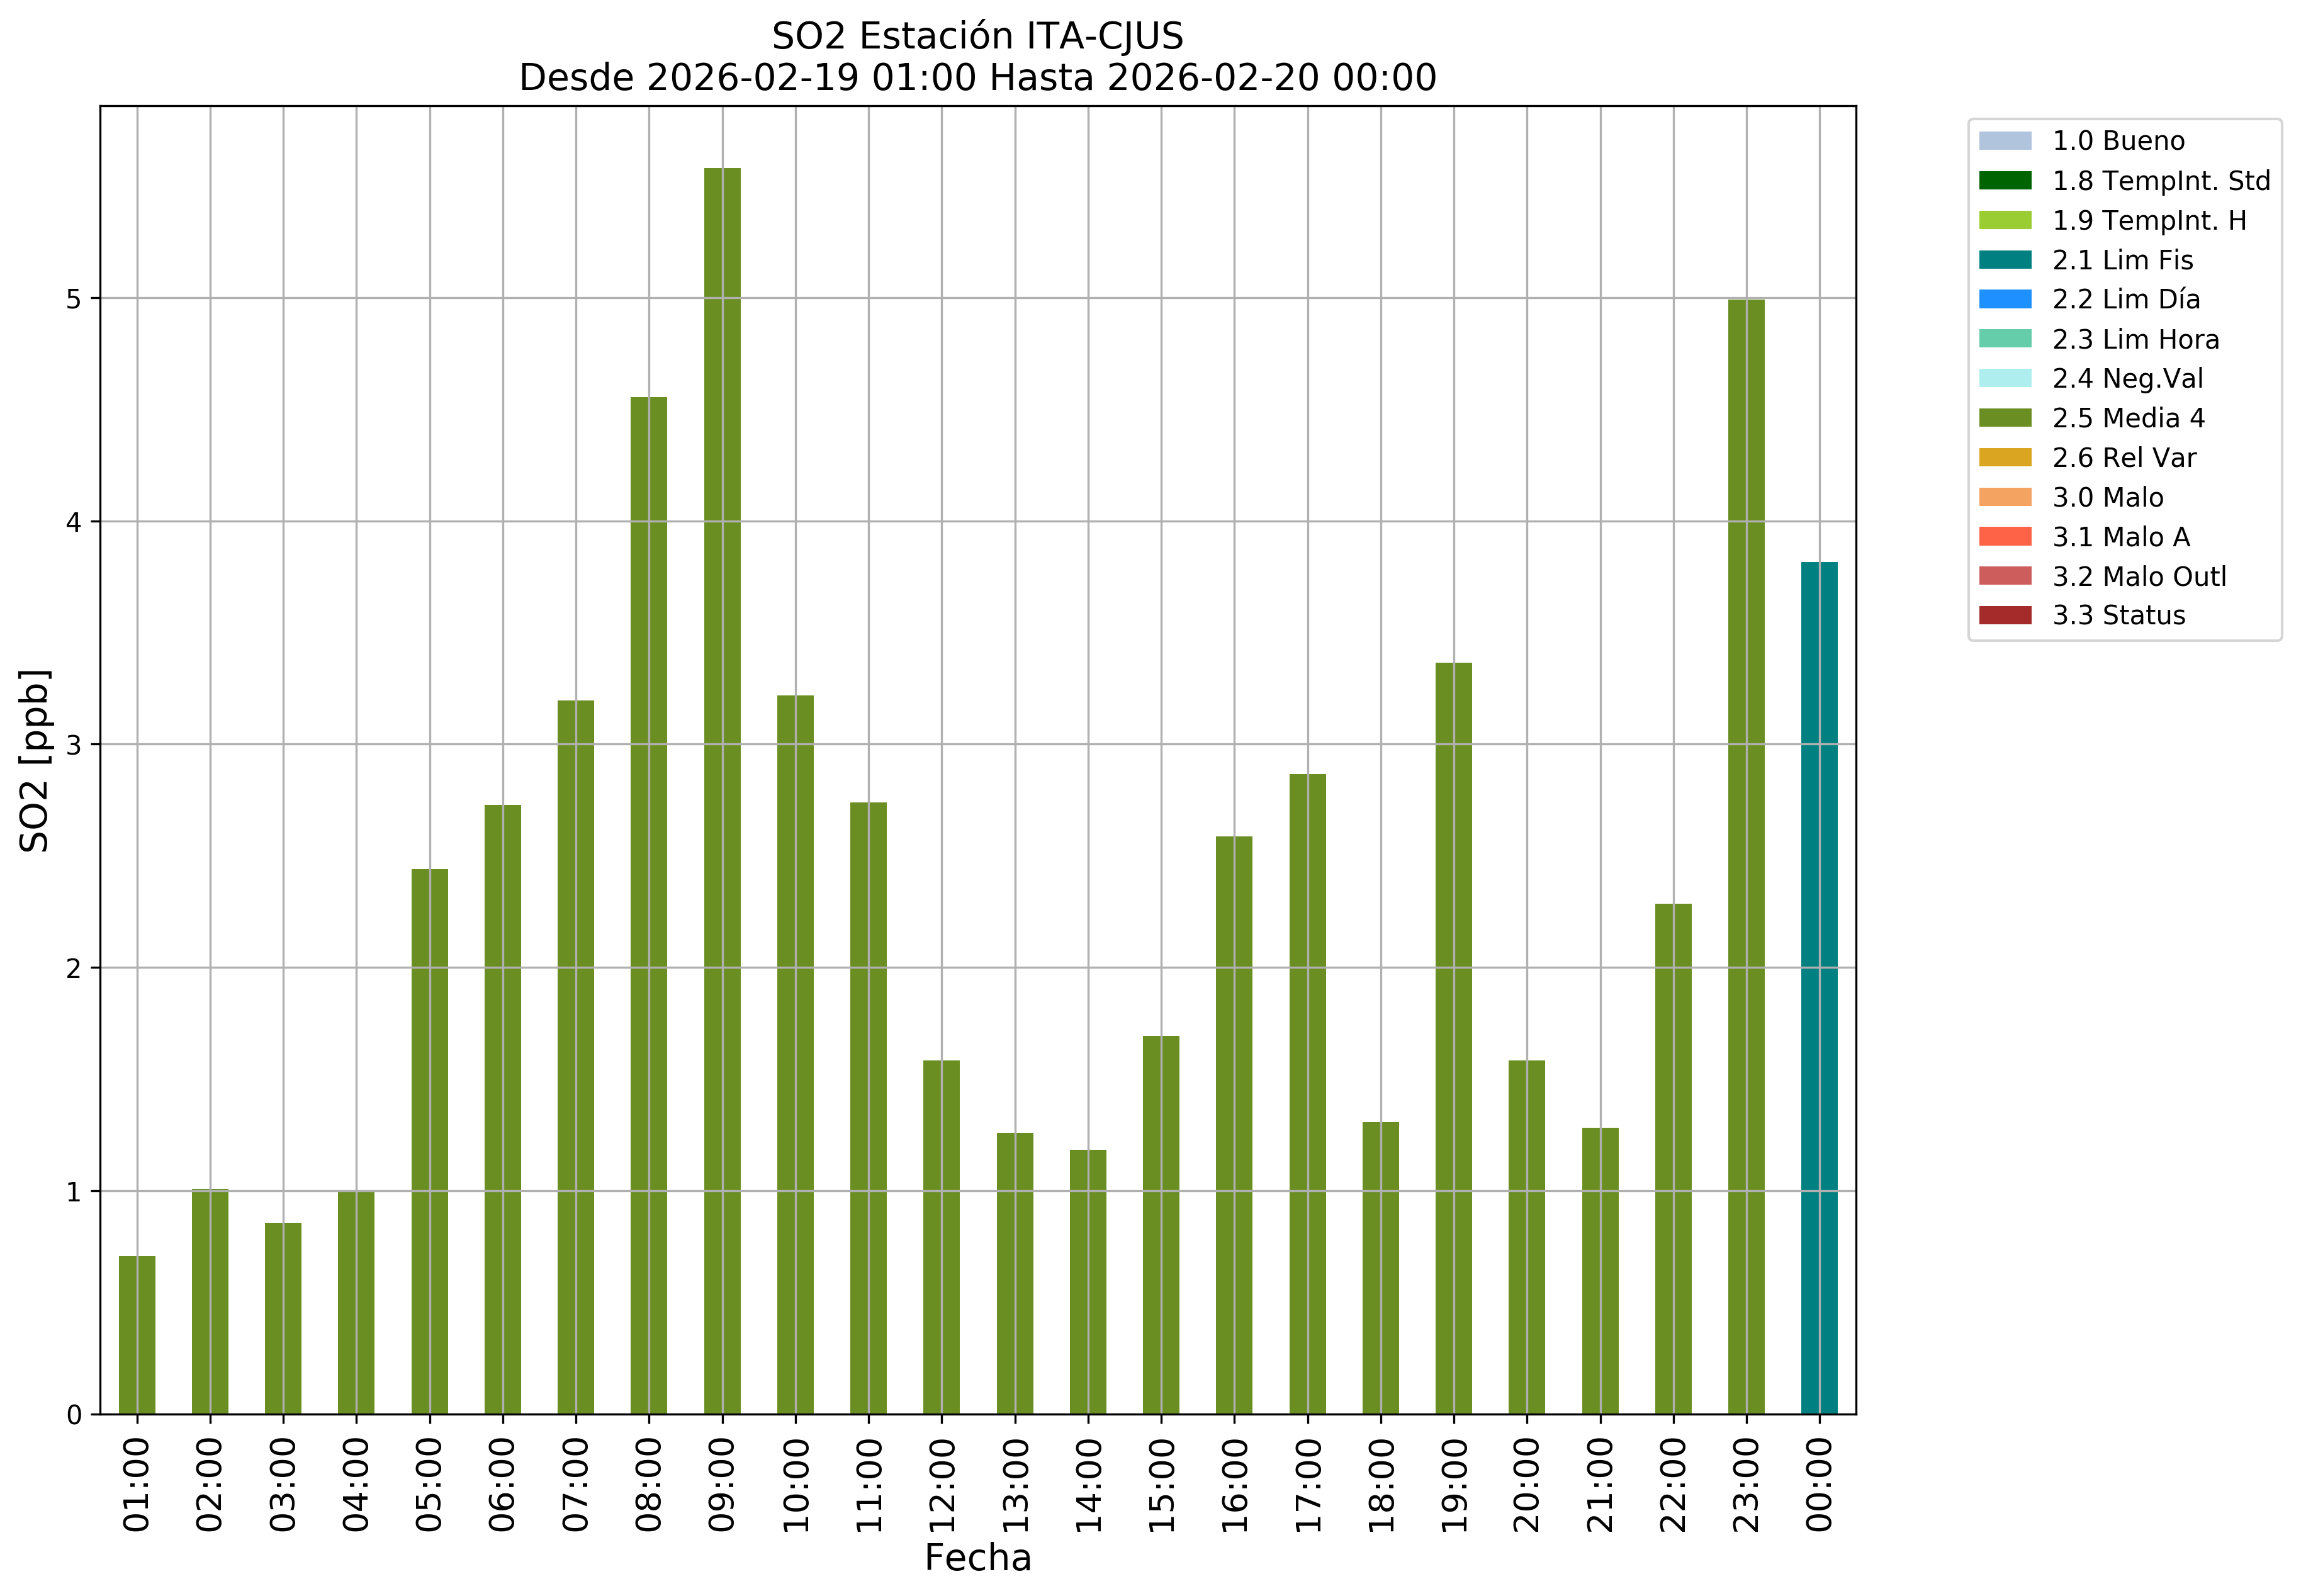Click the shortest bar at 01:00
The image size is (2301, 1596).
pyautogui.click(x=137, y=1334)
